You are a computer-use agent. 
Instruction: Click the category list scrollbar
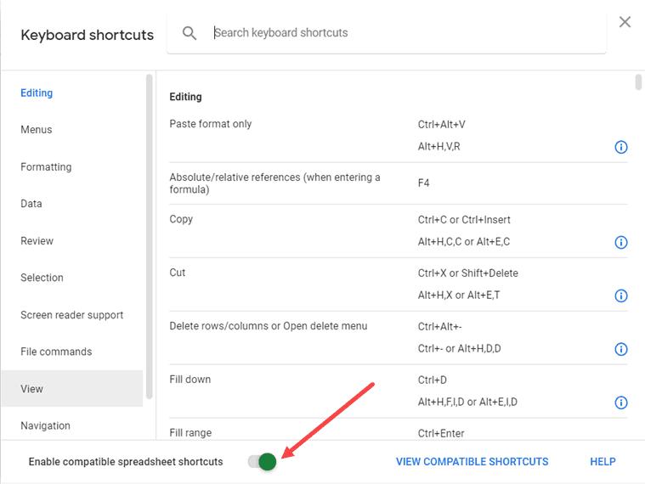pyautogui.click(x=150, y=237)
